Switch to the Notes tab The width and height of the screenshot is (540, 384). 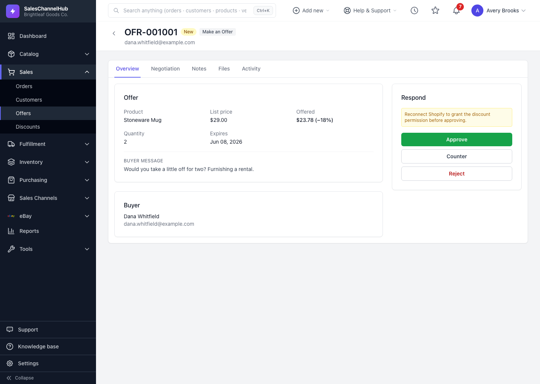(199, 69)
